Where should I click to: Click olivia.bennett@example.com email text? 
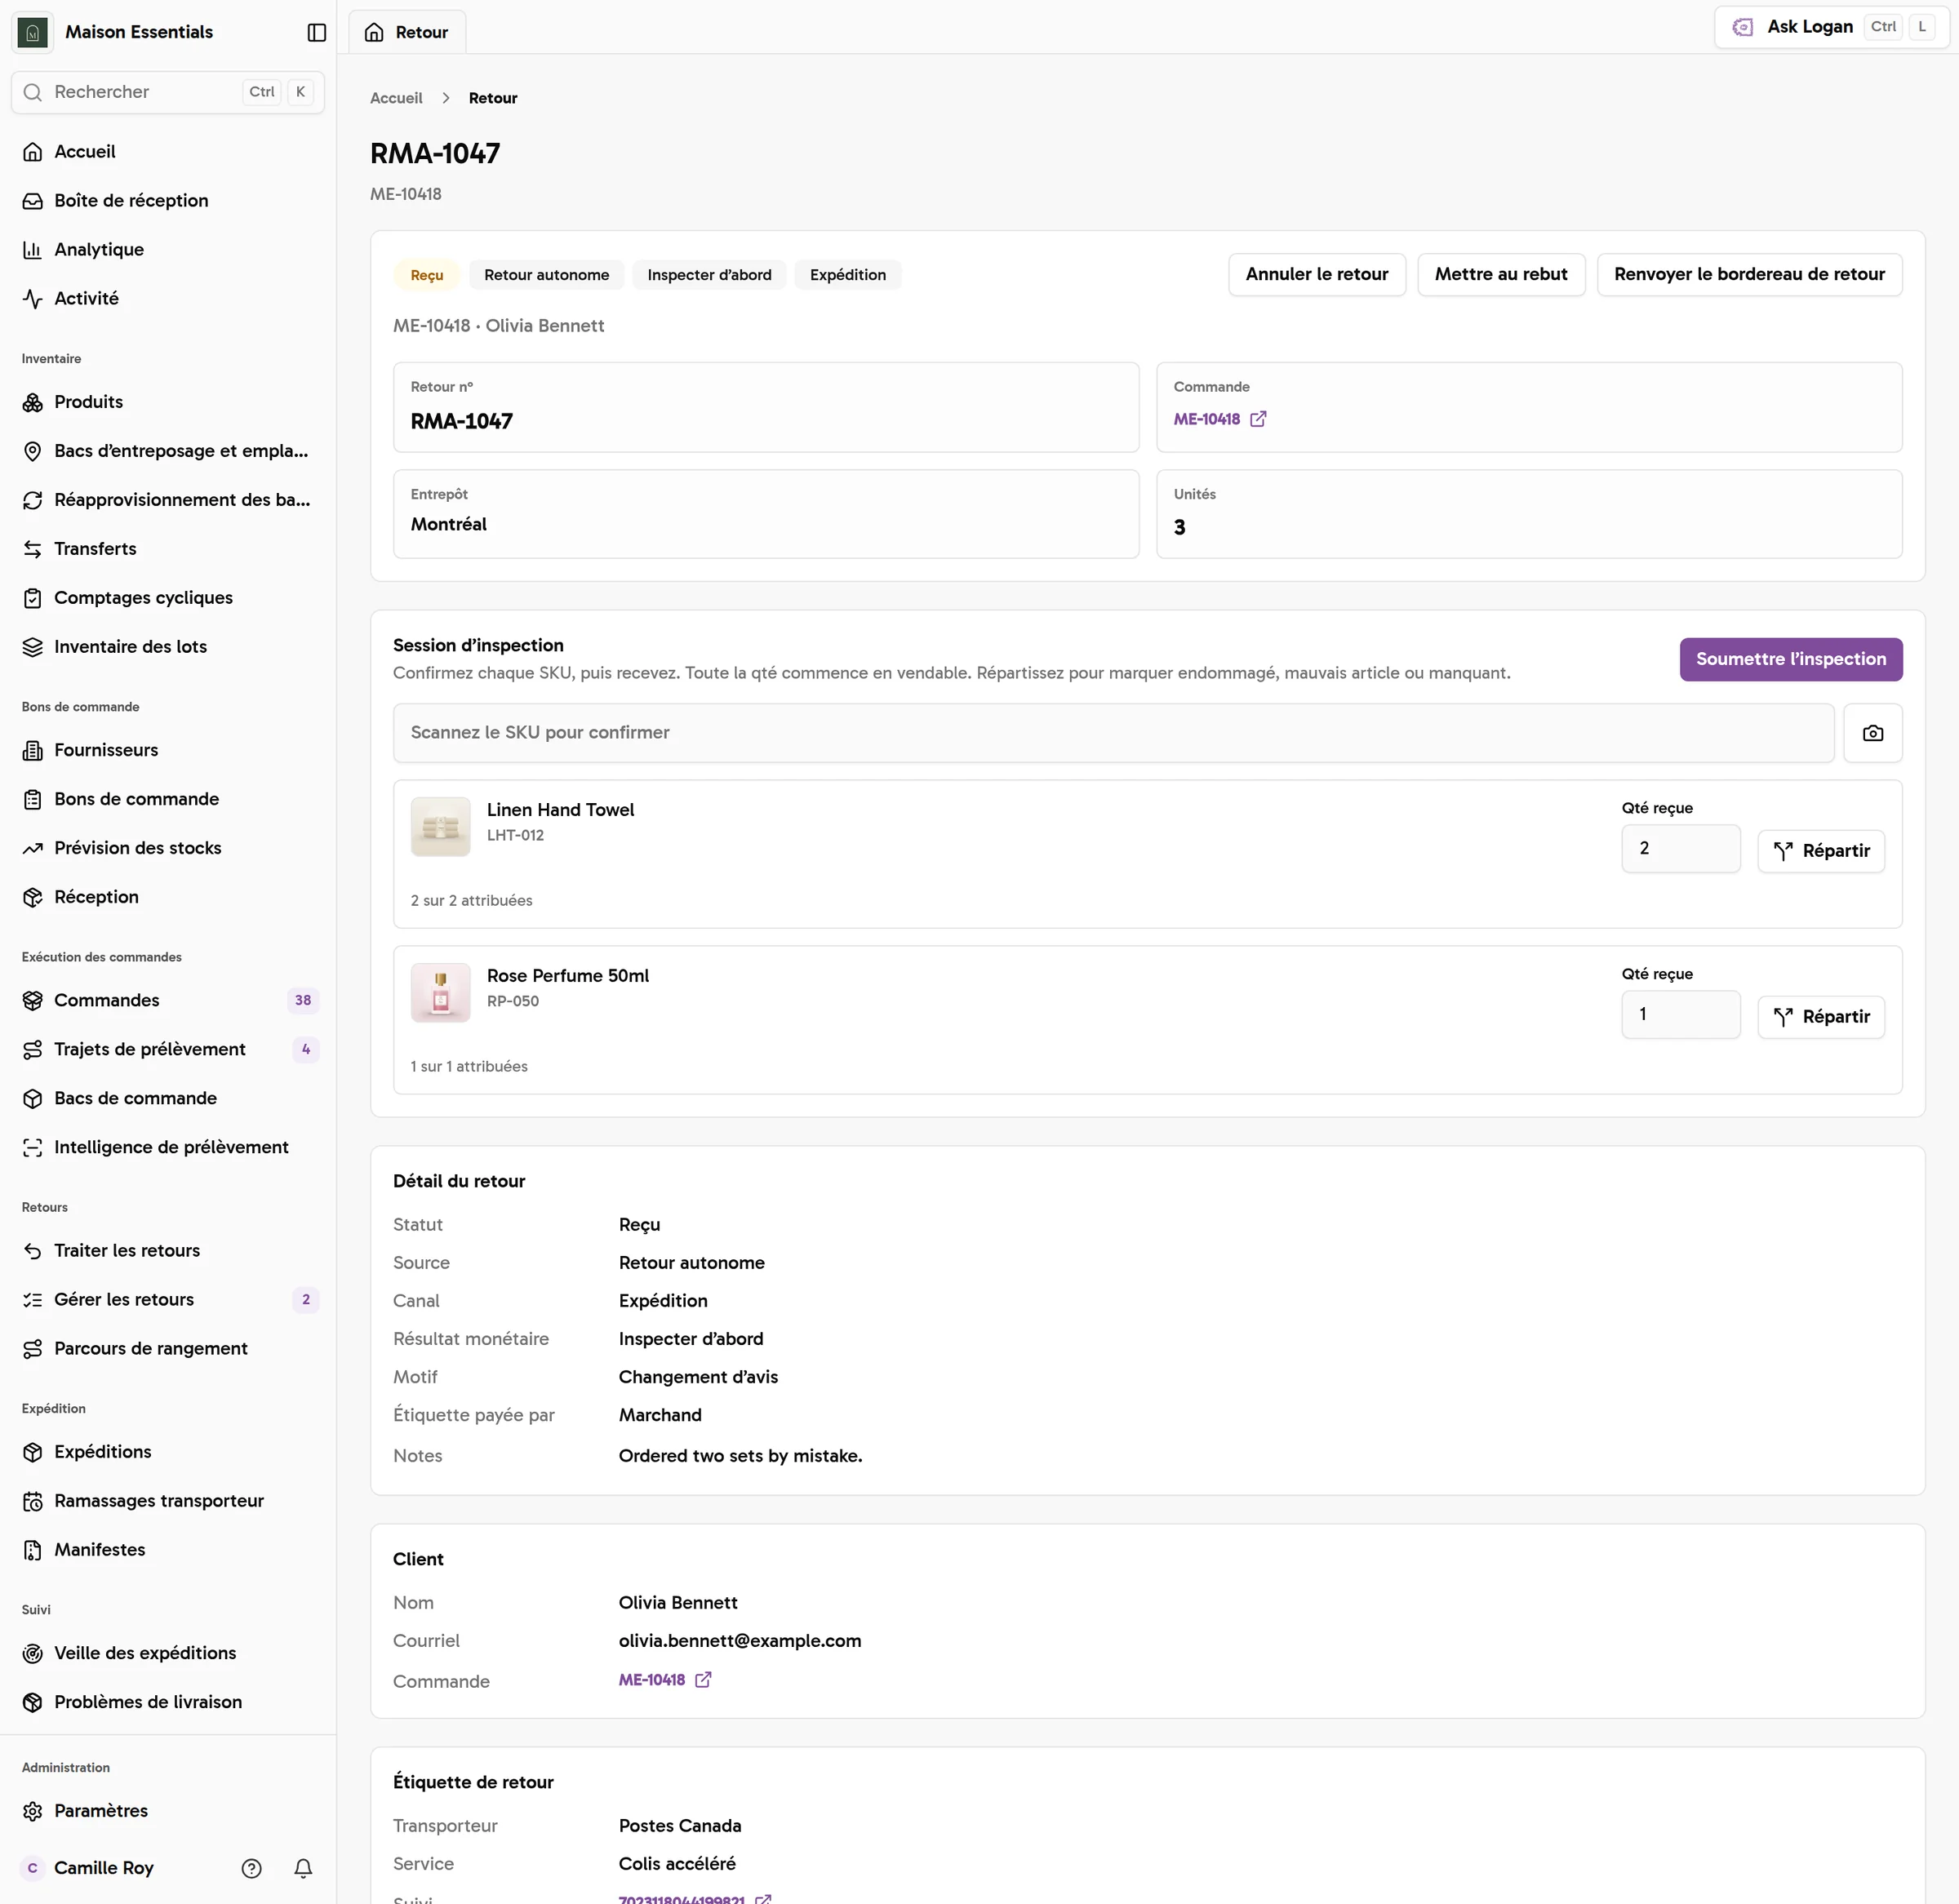pyautogui.click(x=739, y=1641)
